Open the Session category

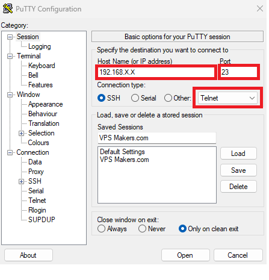[x=28, y=37]
